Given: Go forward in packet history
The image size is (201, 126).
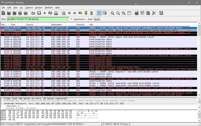Looking at the screenshot, I should click(x=75, y=13).
